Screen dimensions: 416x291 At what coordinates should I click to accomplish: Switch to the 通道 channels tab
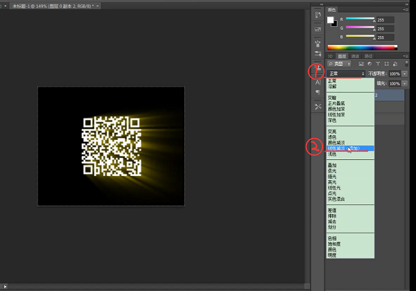pos(355,56)
